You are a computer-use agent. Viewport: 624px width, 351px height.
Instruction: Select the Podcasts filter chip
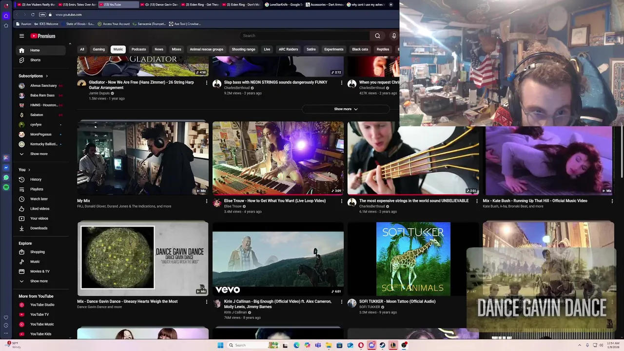point(138,49)
